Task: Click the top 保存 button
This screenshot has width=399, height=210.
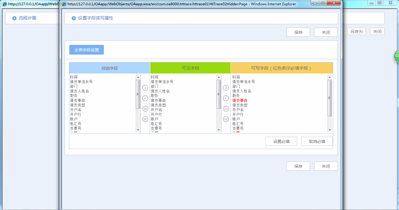Action: coord(298,32)
